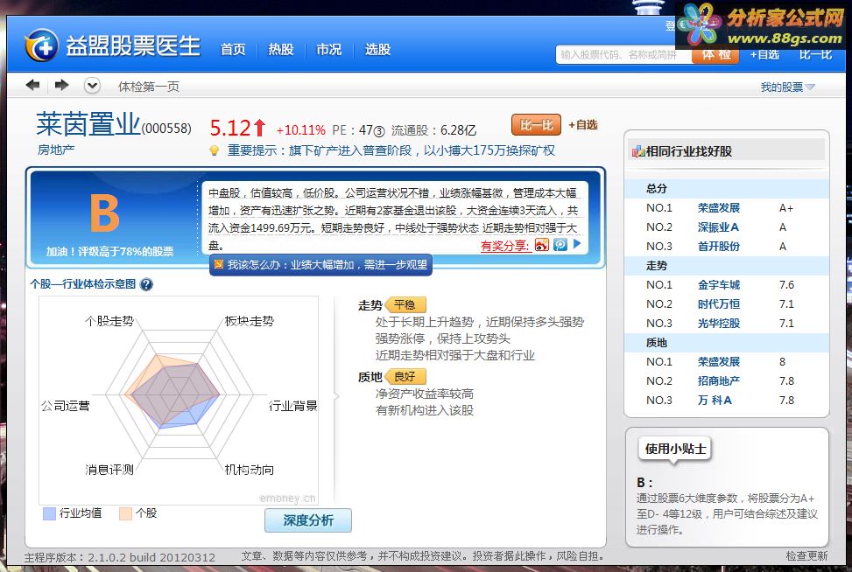This screenshot has height=572, width=852.
Task: Click the 我该怎么办 advice banner
Action: 320,265
